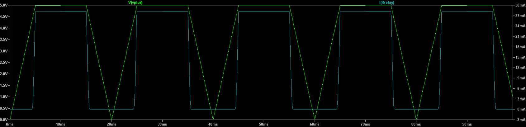Click the 21mA current axis label
The image size is (526, 127).
pyautogui.click(x=520, y=36)
